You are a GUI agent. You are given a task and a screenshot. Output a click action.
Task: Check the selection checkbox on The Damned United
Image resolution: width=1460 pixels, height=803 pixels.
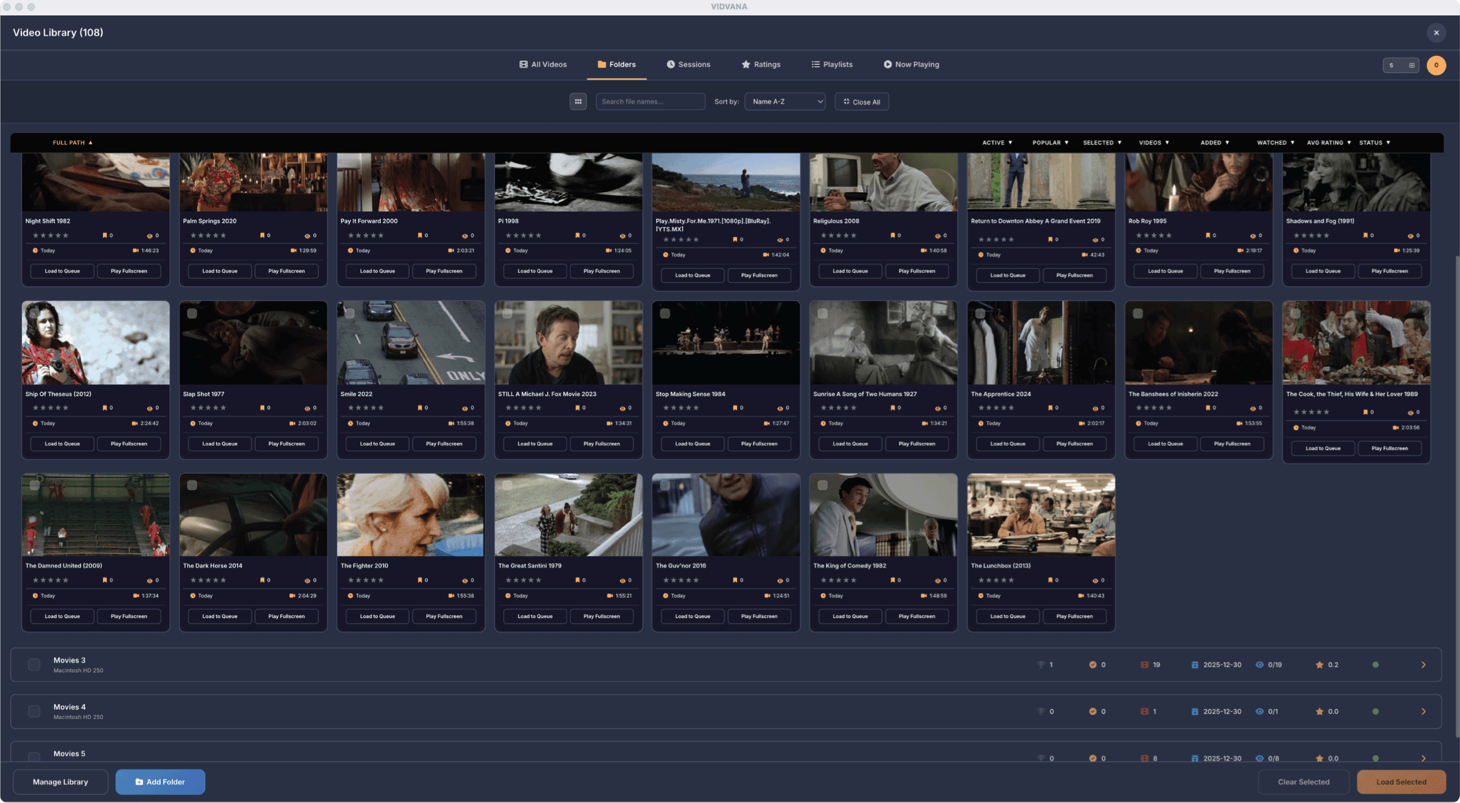point(35,485)
